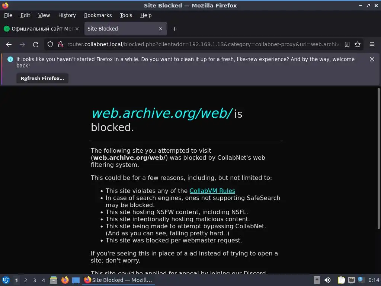The height and width of the screenshot is (286, 381).
Task: Click the web.archive.org/web/ heading text
Action: click(x=162, y=113)
